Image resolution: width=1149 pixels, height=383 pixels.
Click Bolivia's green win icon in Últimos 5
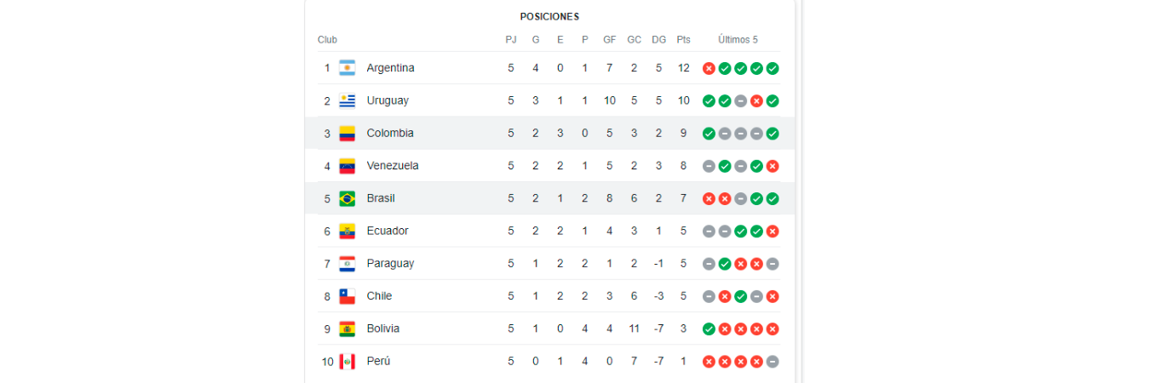(709, 329)
